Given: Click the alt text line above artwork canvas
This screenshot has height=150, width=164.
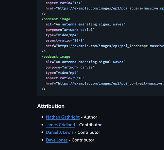Looking at the screenshot, I should [x=85, y=62].
